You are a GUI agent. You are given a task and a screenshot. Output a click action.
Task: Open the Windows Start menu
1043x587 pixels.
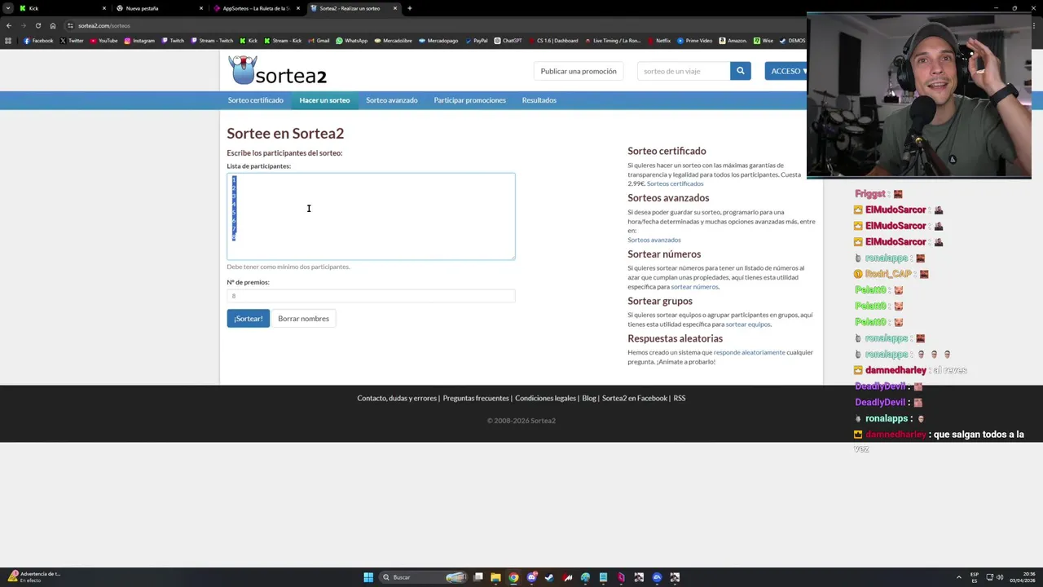pos(368,577)
